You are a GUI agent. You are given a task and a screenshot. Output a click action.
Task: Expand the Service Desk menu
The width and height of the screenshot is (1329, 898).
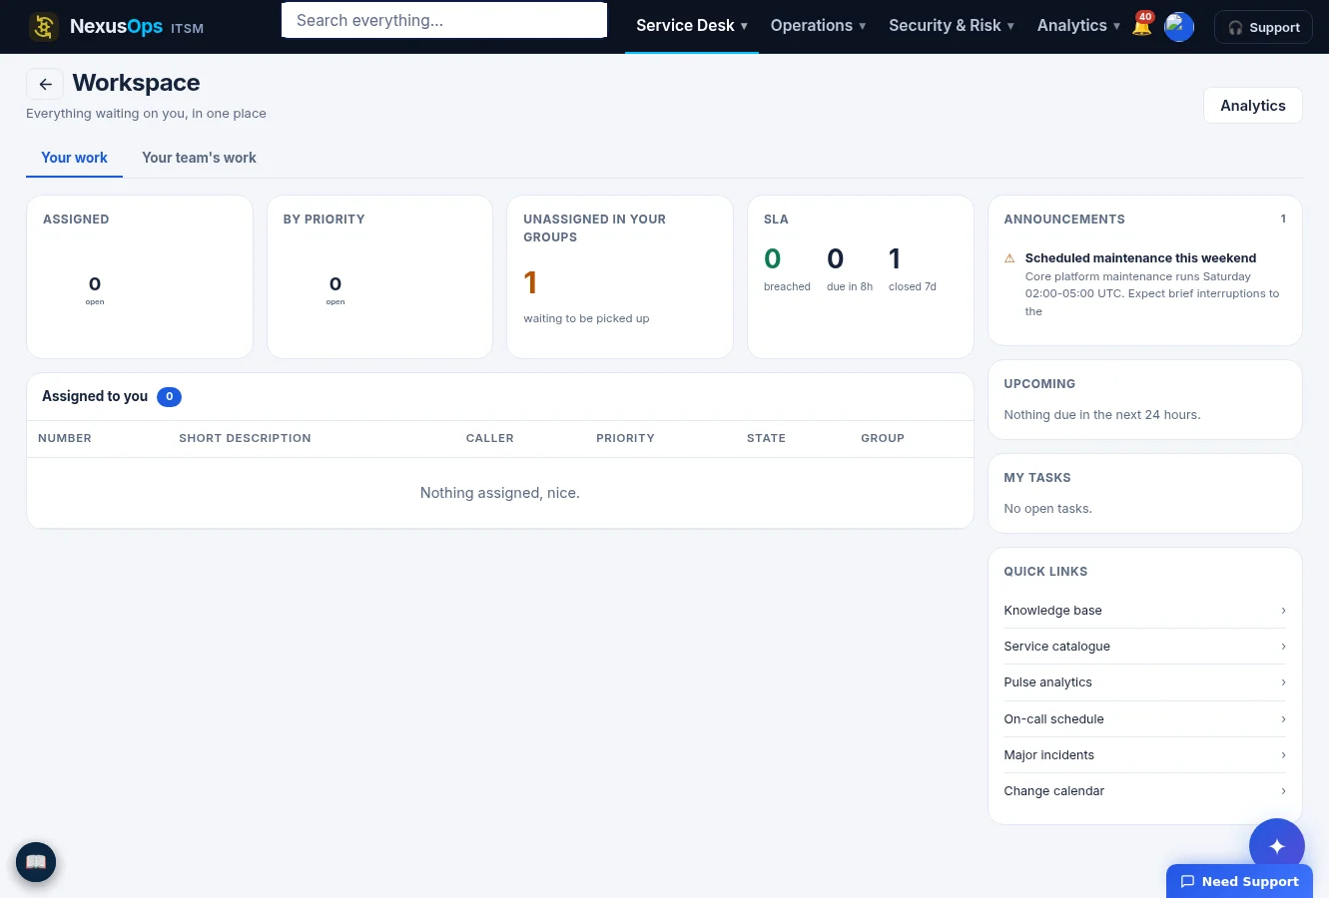point(692,26)
